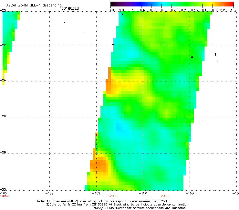
Task: Click the -0.5 color bar label
Action: 130,10
